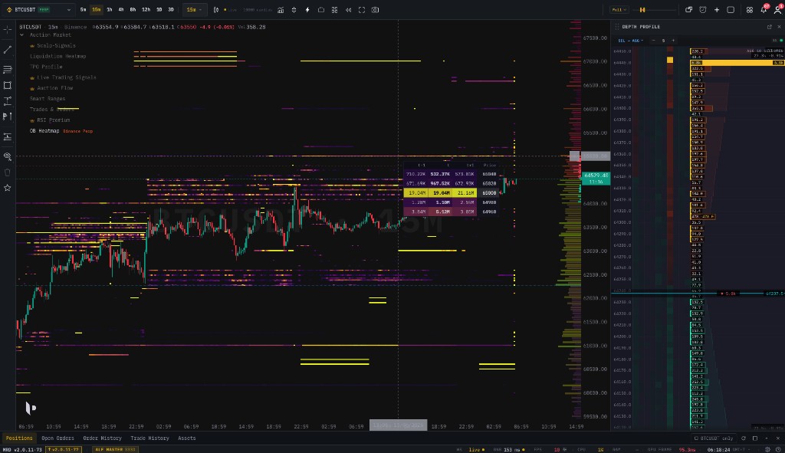Select the 1h timeframe
Screen dimensions: 785x453
pos(109,10)
